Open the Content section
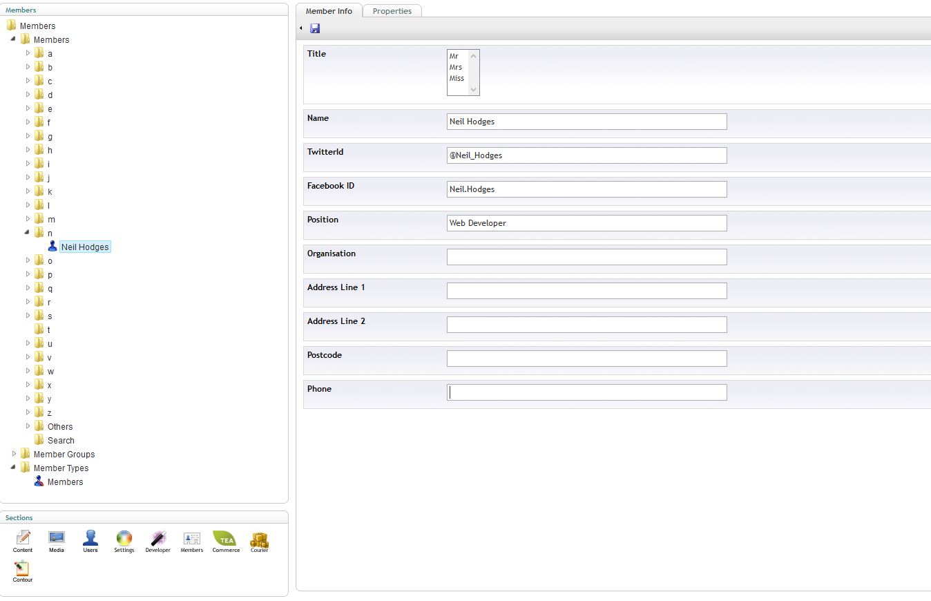 [x=23, y=540]
